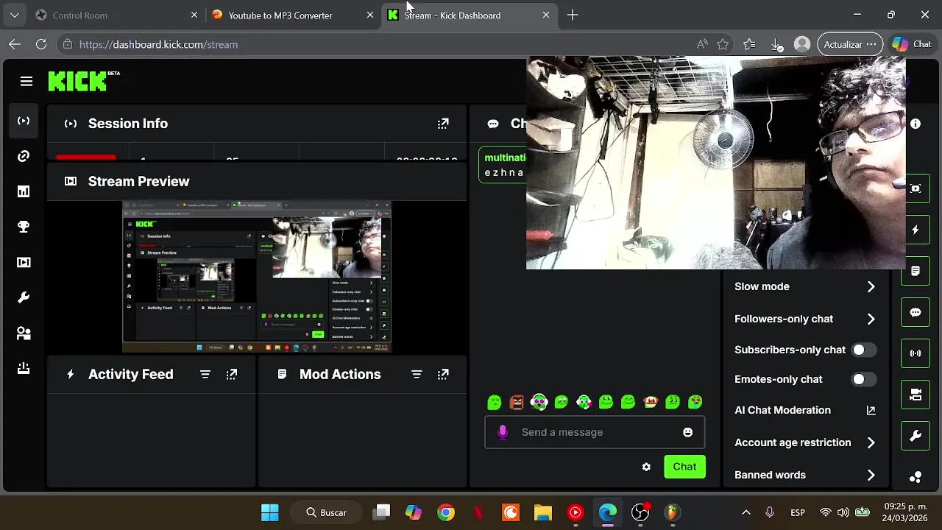942x530 pixels.
Task: Open the community users sidebar icon
Action: (24, 333)
